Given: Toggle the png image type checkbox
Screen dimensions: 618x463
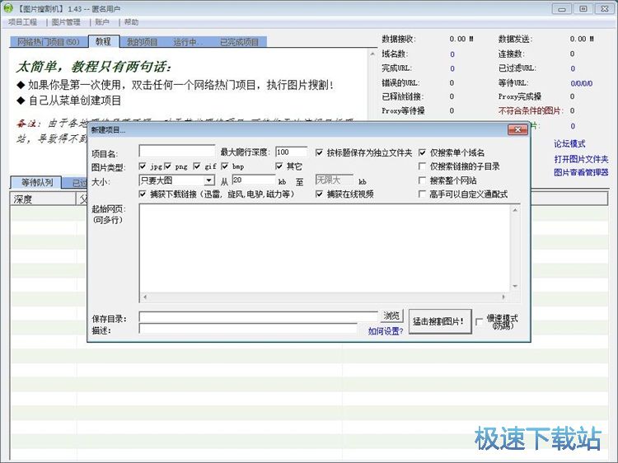Looking at the screenshot, I should click(168, 166).
